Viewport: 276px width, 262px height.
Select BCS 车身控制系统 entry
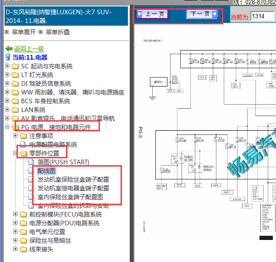pos(45,101)
